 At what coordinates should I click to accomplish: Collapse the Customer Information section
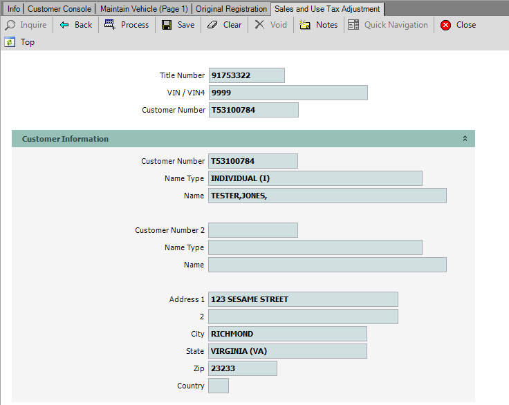[465, 138]
